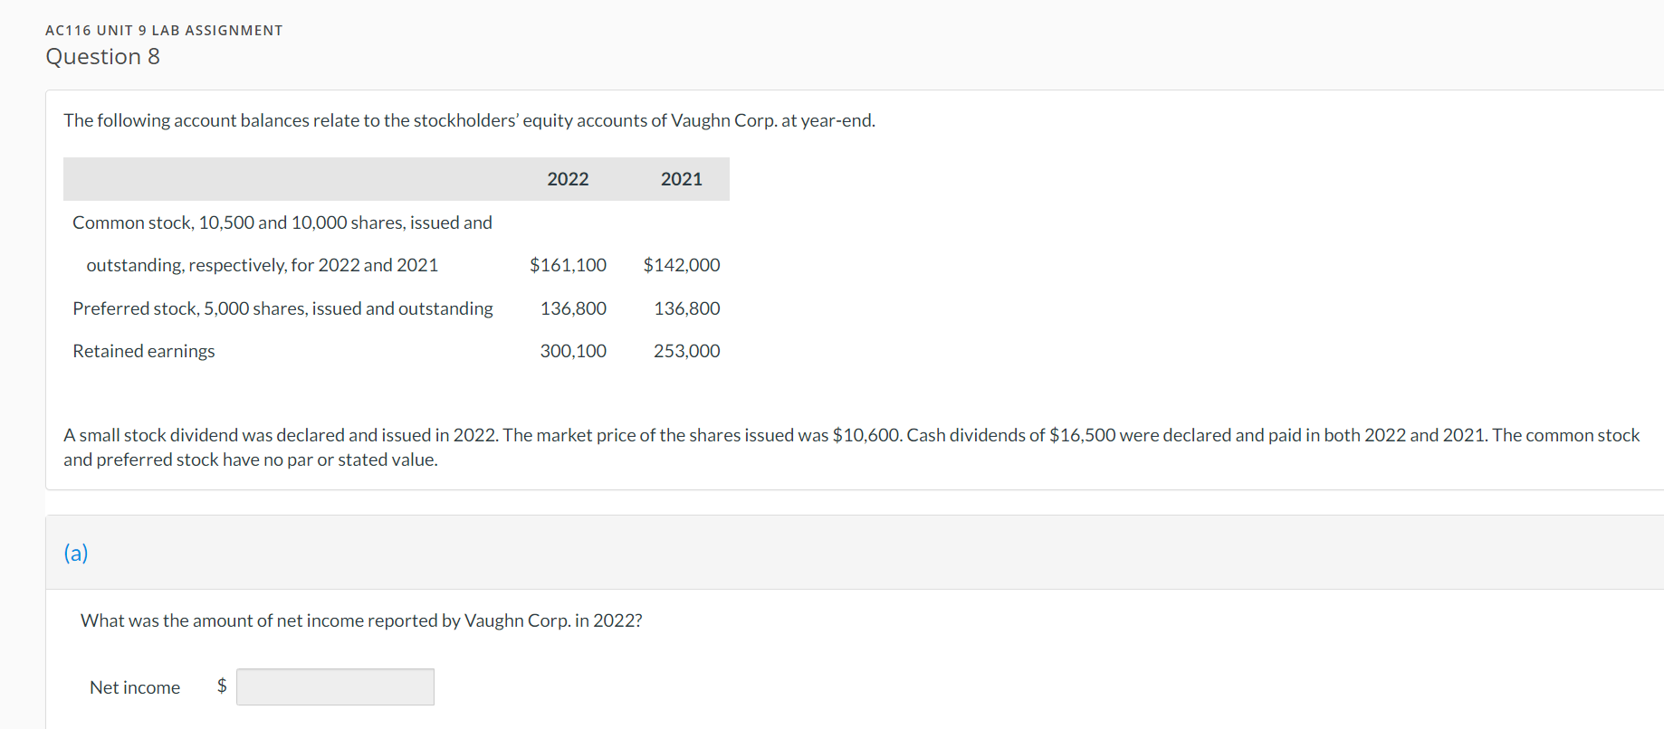Select the 2022 column header
Image resolution: width=1664 pixels, height=729 pixels.
(x=568, y=179)
